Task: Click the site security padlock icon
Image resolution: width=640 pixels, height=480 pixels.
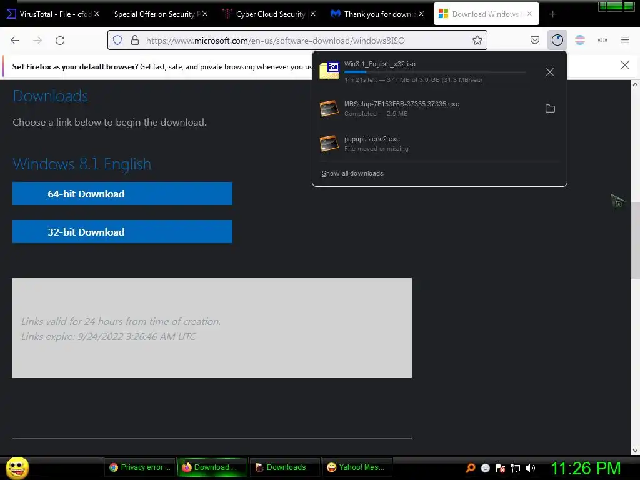Action: 135,40
